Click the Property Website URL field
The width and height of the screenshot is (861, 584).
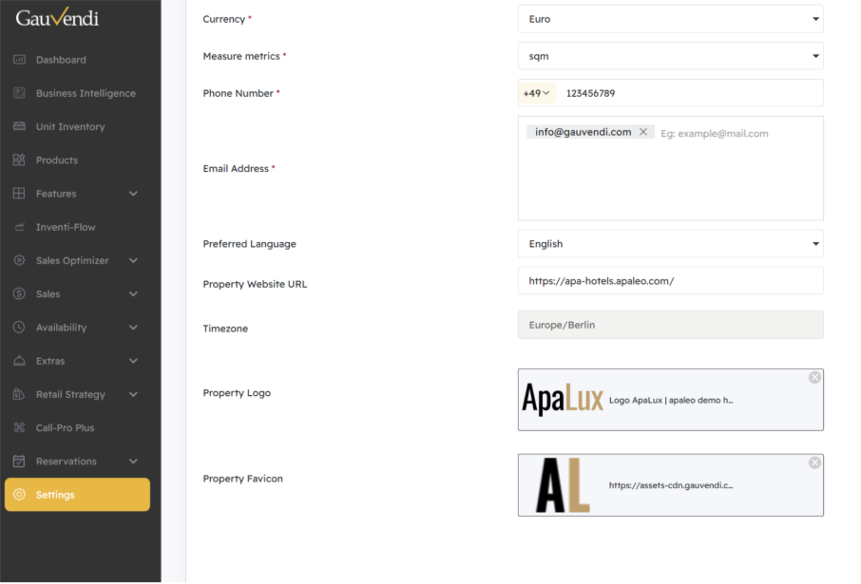pos(671,281)
